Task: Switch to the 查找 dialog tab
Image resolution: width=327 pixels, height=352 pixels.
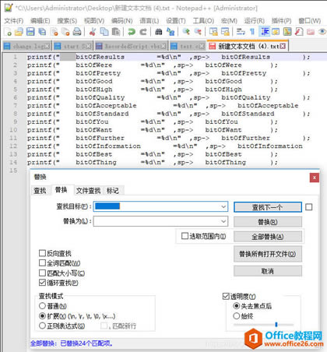Action: 40,191
